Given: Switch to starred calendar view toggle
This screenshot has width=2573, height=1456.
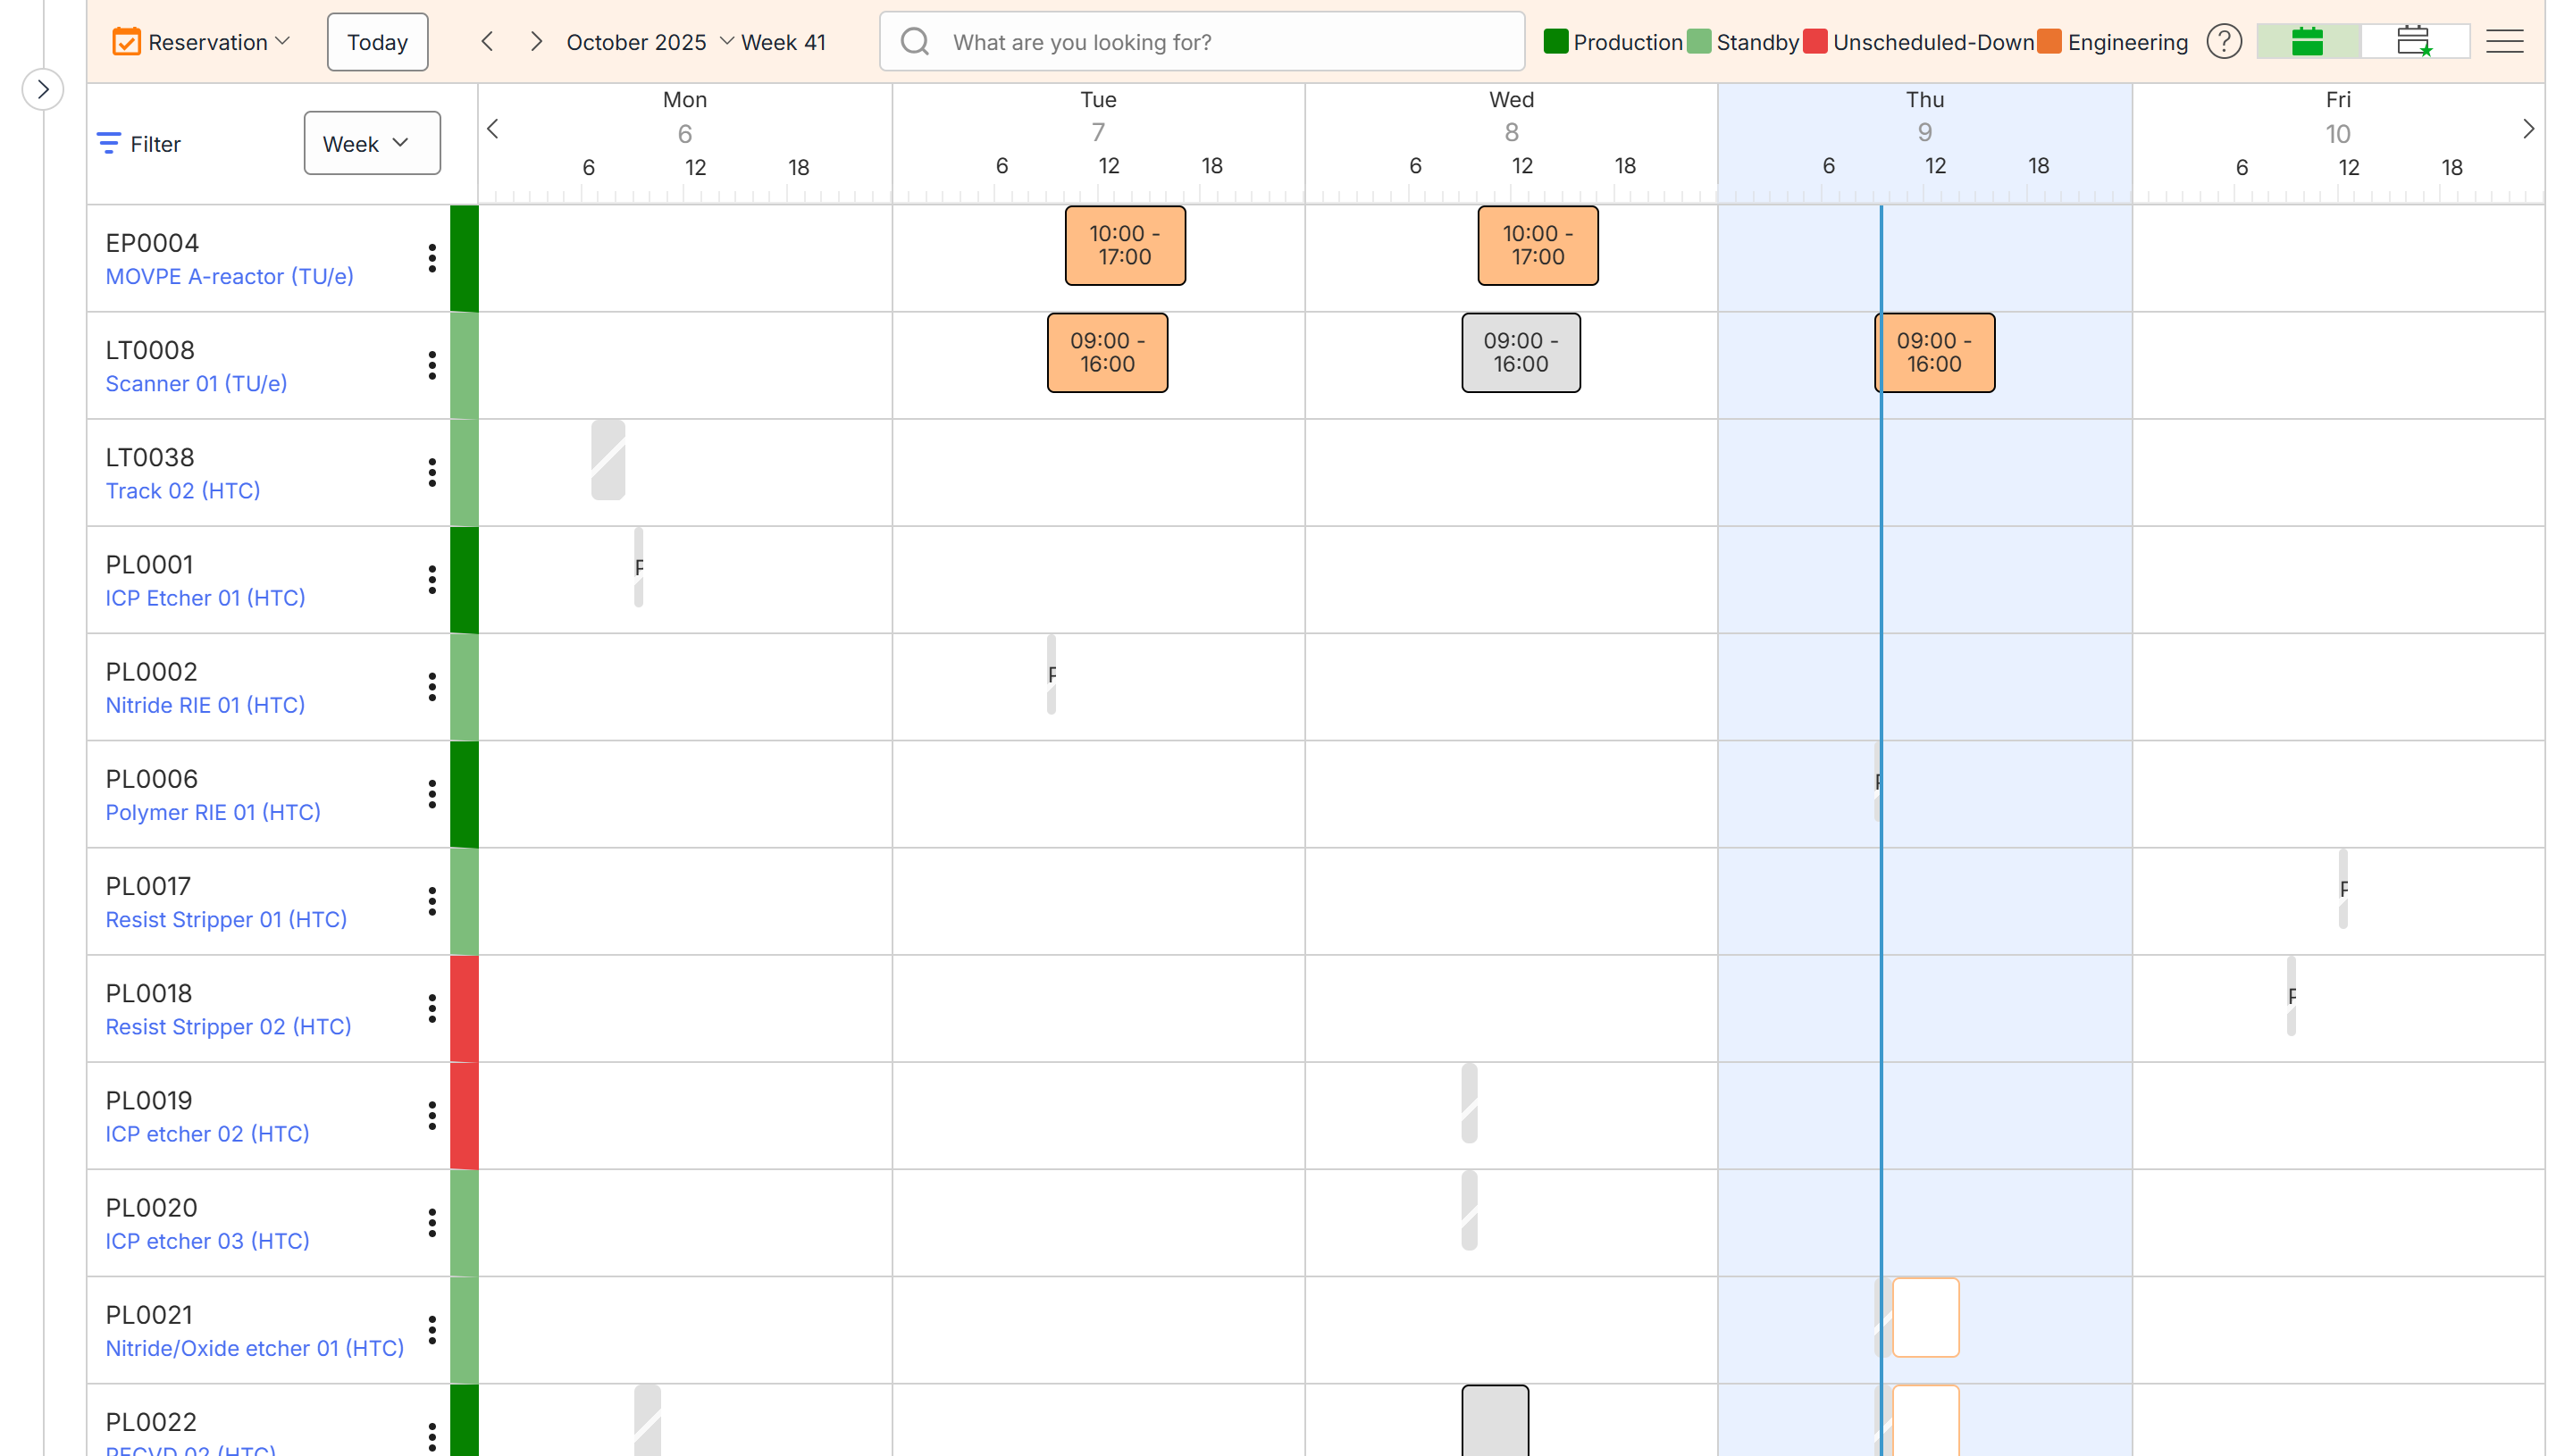Looking at the screenshot, I should coord(2414,42).
